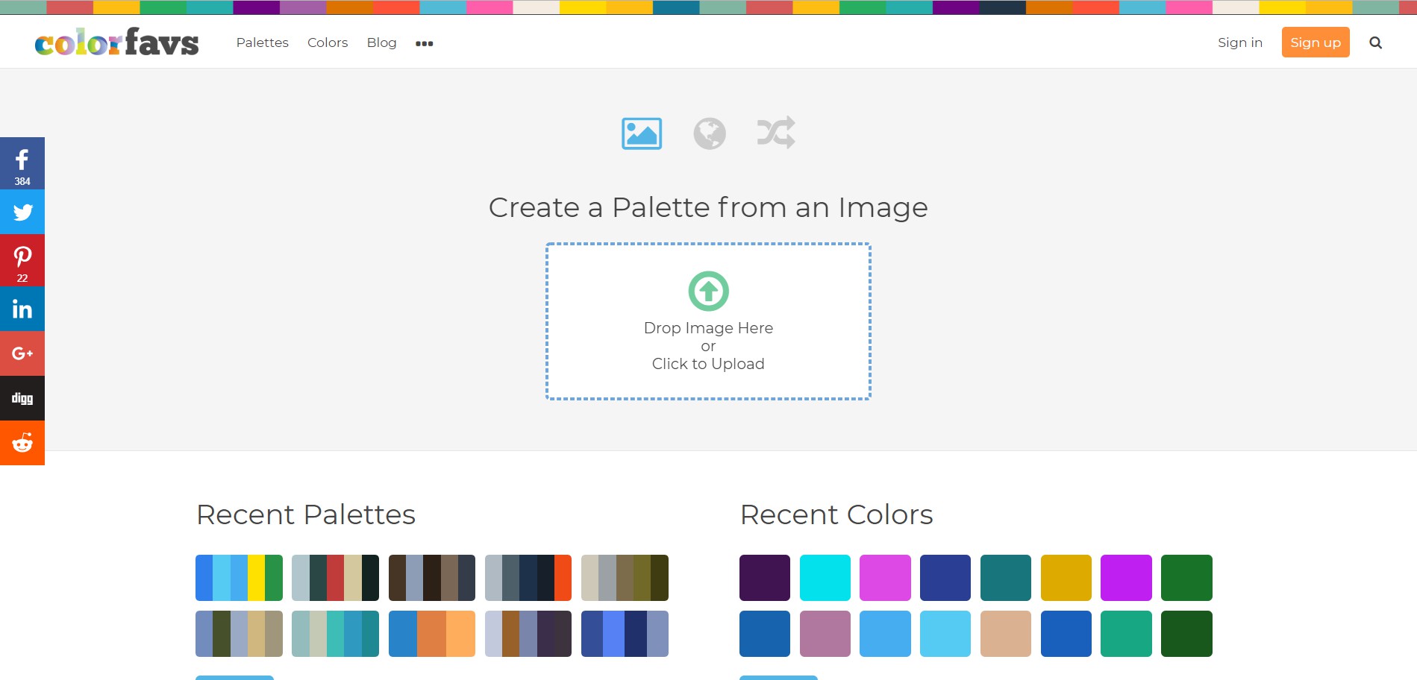Share the page on Twitter

click(22, 212)
